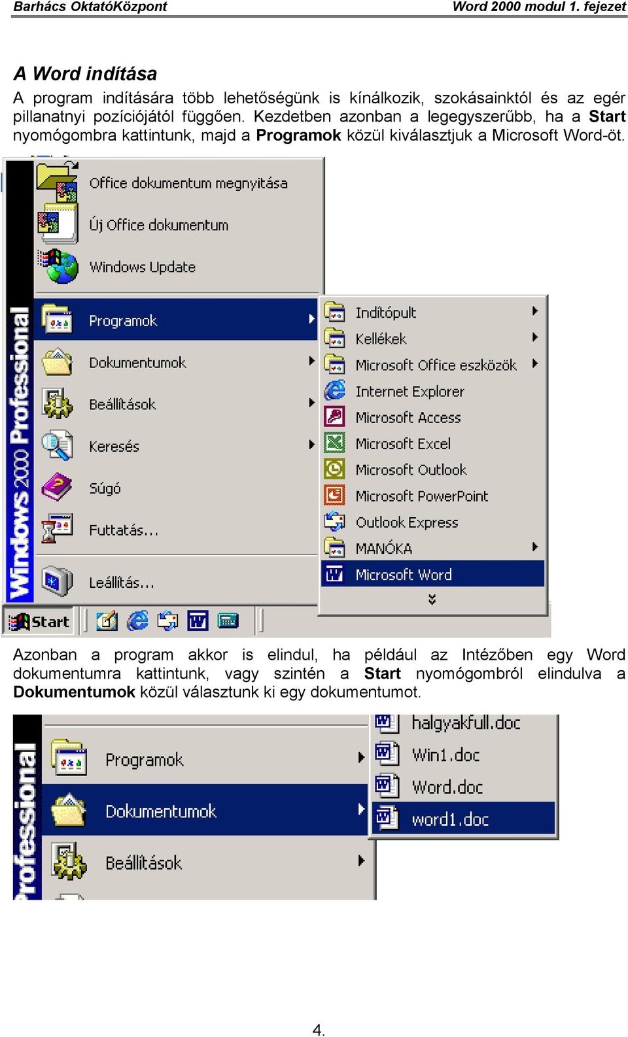Select the non-highlighted Programok menu entry
This screenshot has width=628, height=1037.
coord(205,758)
